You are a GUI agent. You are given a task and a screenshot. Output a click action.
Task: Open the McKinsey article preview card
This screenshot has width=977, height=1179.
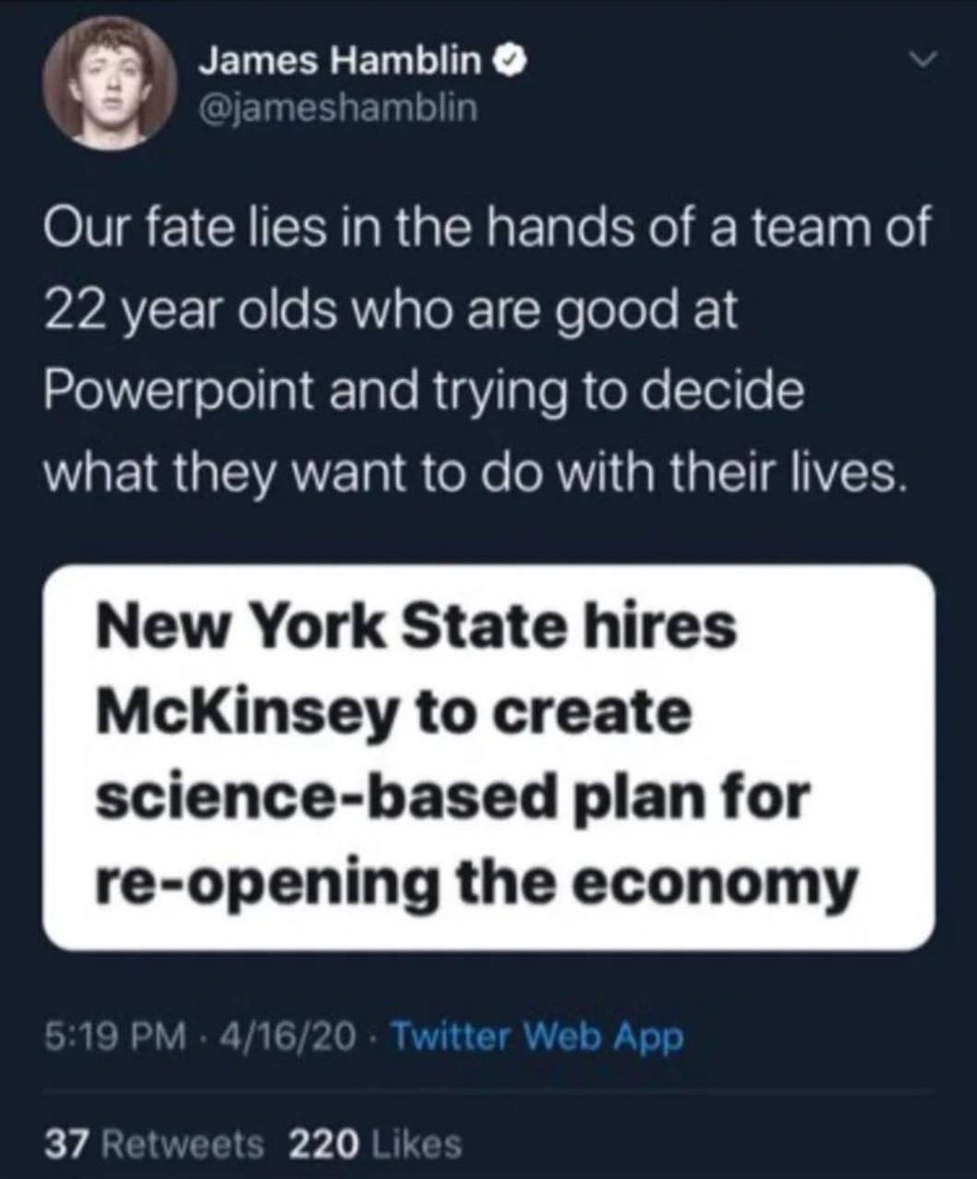[x=488, y=757]
